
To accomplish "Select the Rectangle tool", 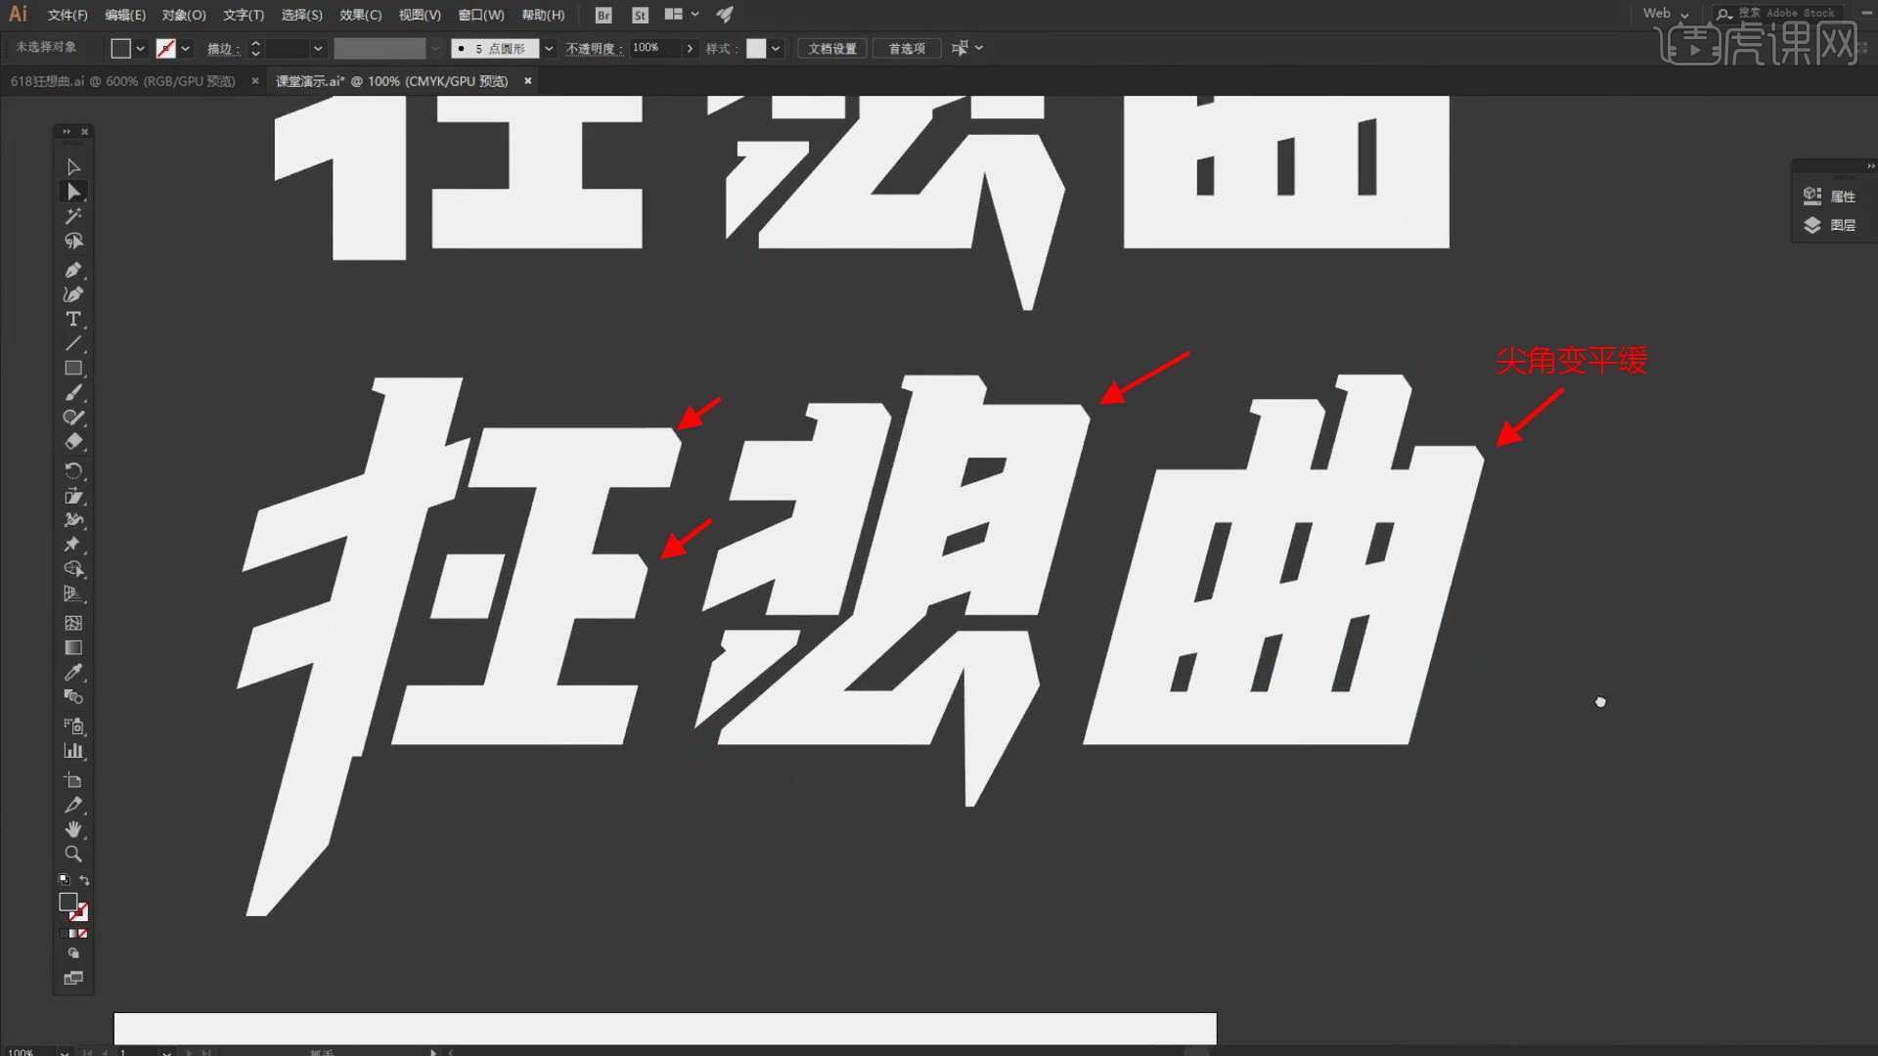I will click(73, 369).
